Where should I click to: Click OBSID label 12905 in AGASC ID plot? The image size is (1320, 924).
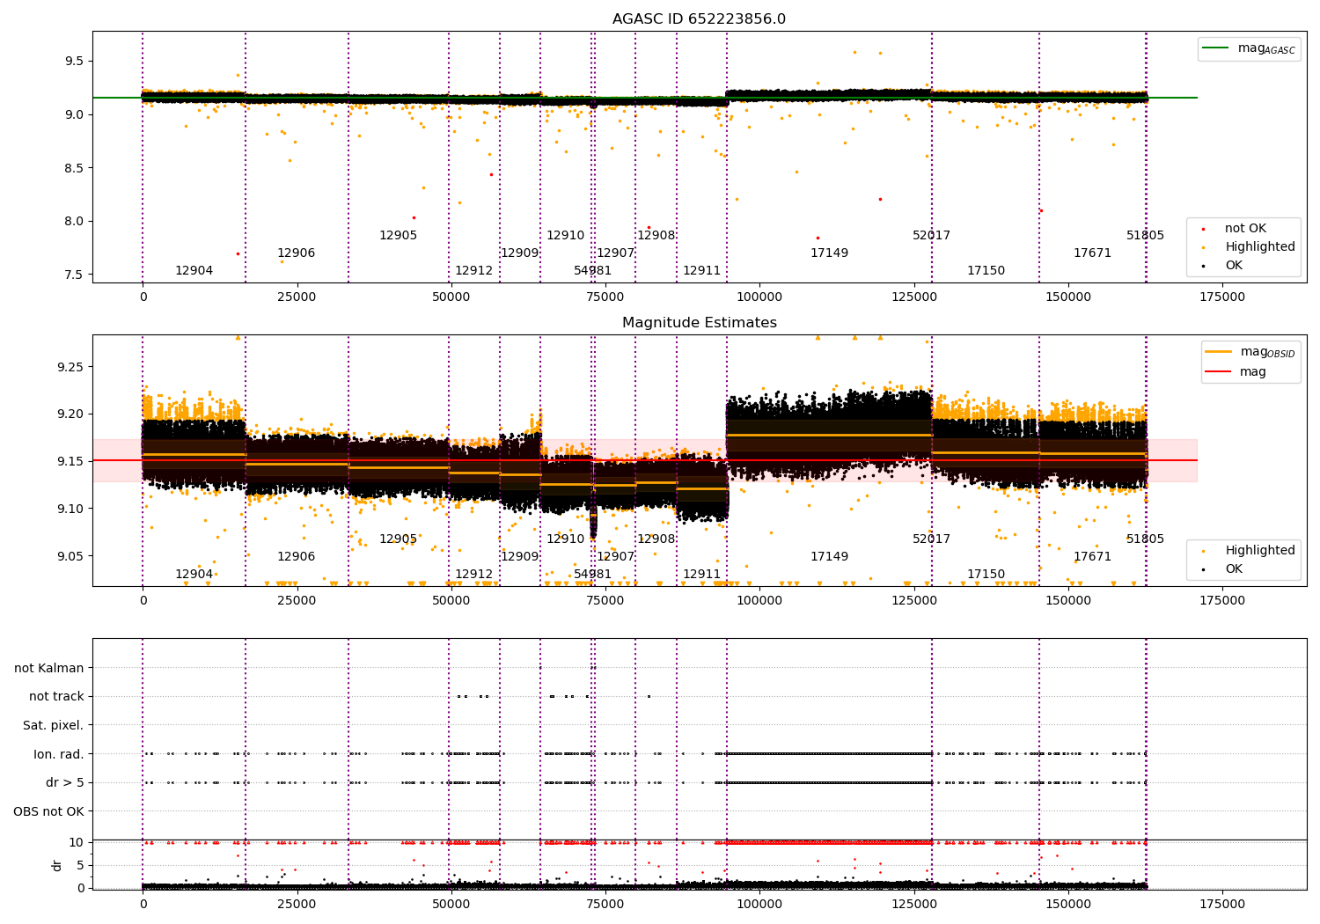(398, 236)
